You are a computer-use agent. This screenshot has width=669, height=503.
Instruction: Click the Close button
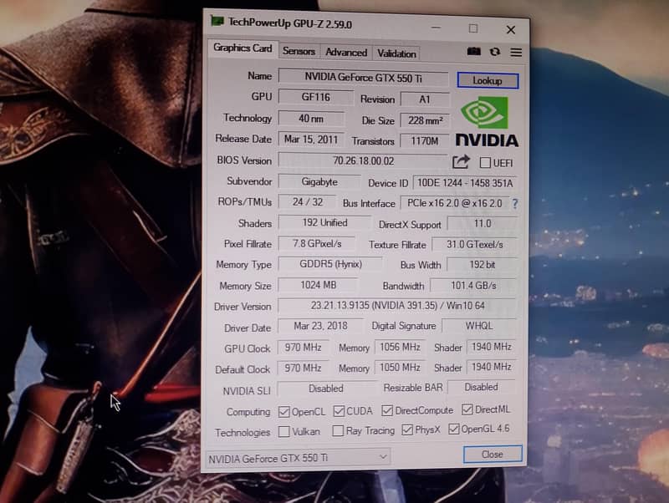click(x=493, y=454)
